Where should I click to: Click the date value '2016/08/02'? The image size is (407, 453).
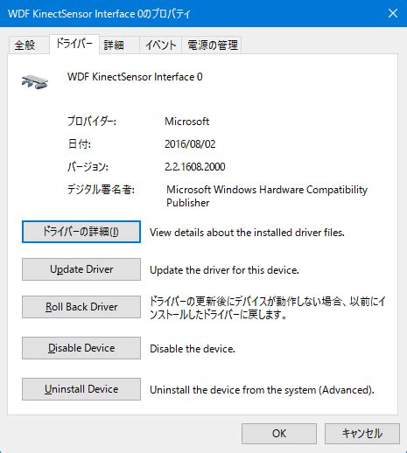point(190,144)
